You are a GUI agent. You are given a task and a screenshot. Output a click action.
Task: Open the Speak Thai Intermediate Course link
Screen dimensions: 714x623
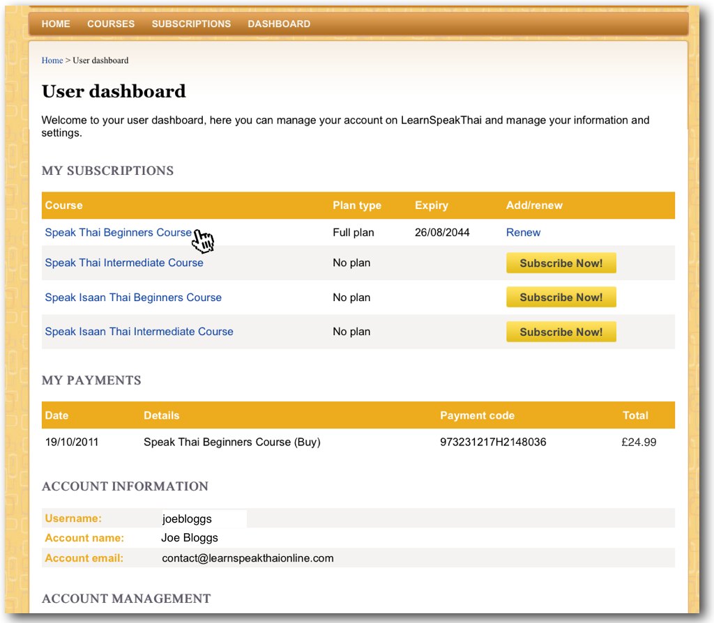(124, 263)
